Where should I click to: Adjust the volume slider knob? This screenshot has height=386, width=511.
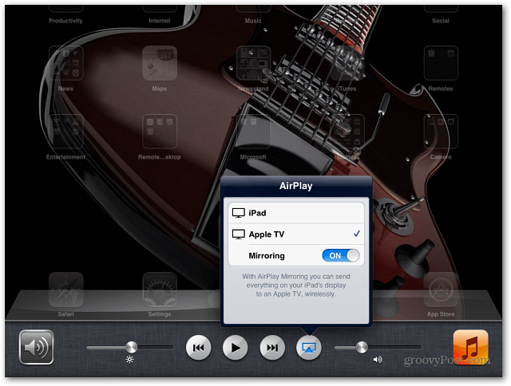(362, 347)
